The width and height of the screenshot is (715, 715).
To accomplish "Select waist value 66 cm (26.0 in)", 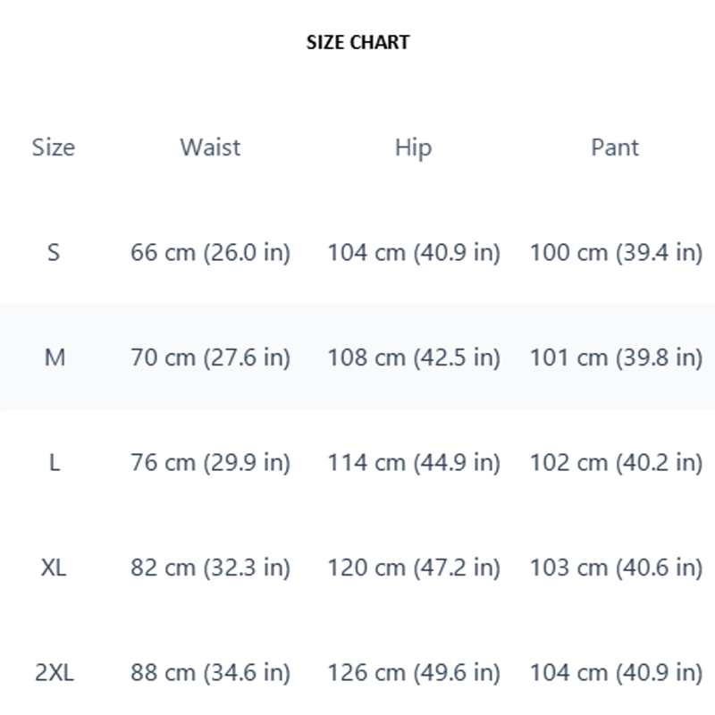I will 210,253.
